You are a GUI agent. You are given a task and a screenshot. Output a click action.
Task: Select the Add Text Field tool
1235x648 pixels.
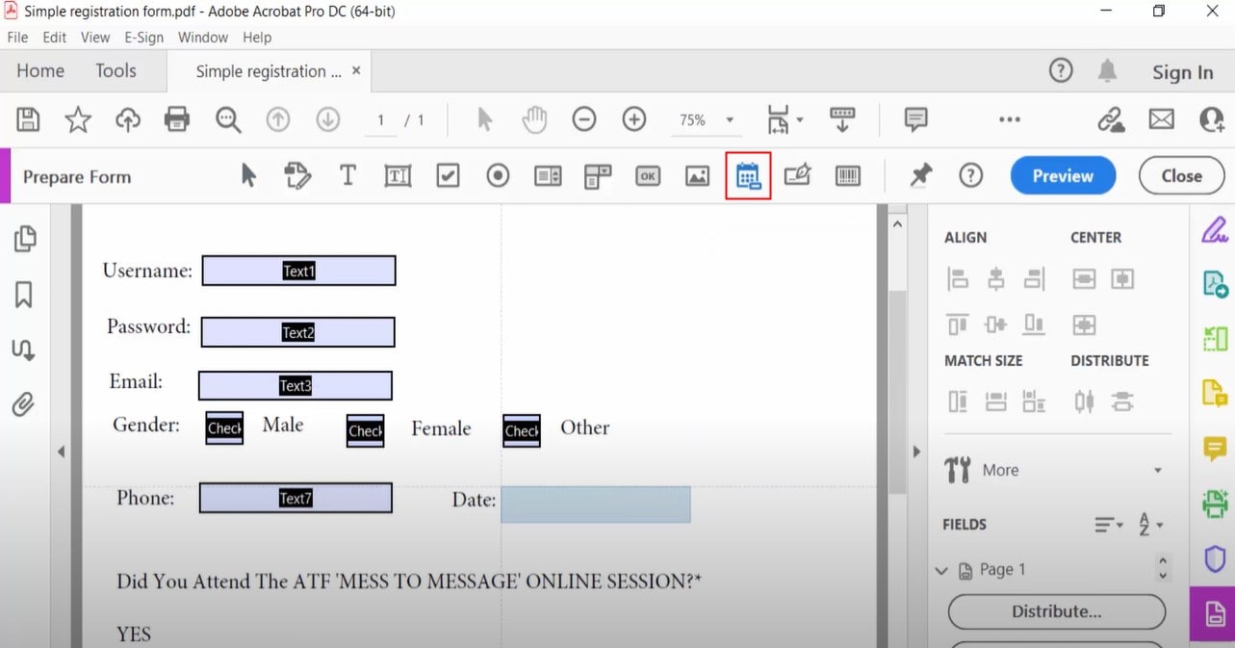[398, 175]
